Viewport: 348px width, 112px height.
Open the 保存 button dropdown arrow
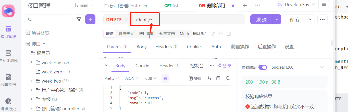click(x=310, y=20)
